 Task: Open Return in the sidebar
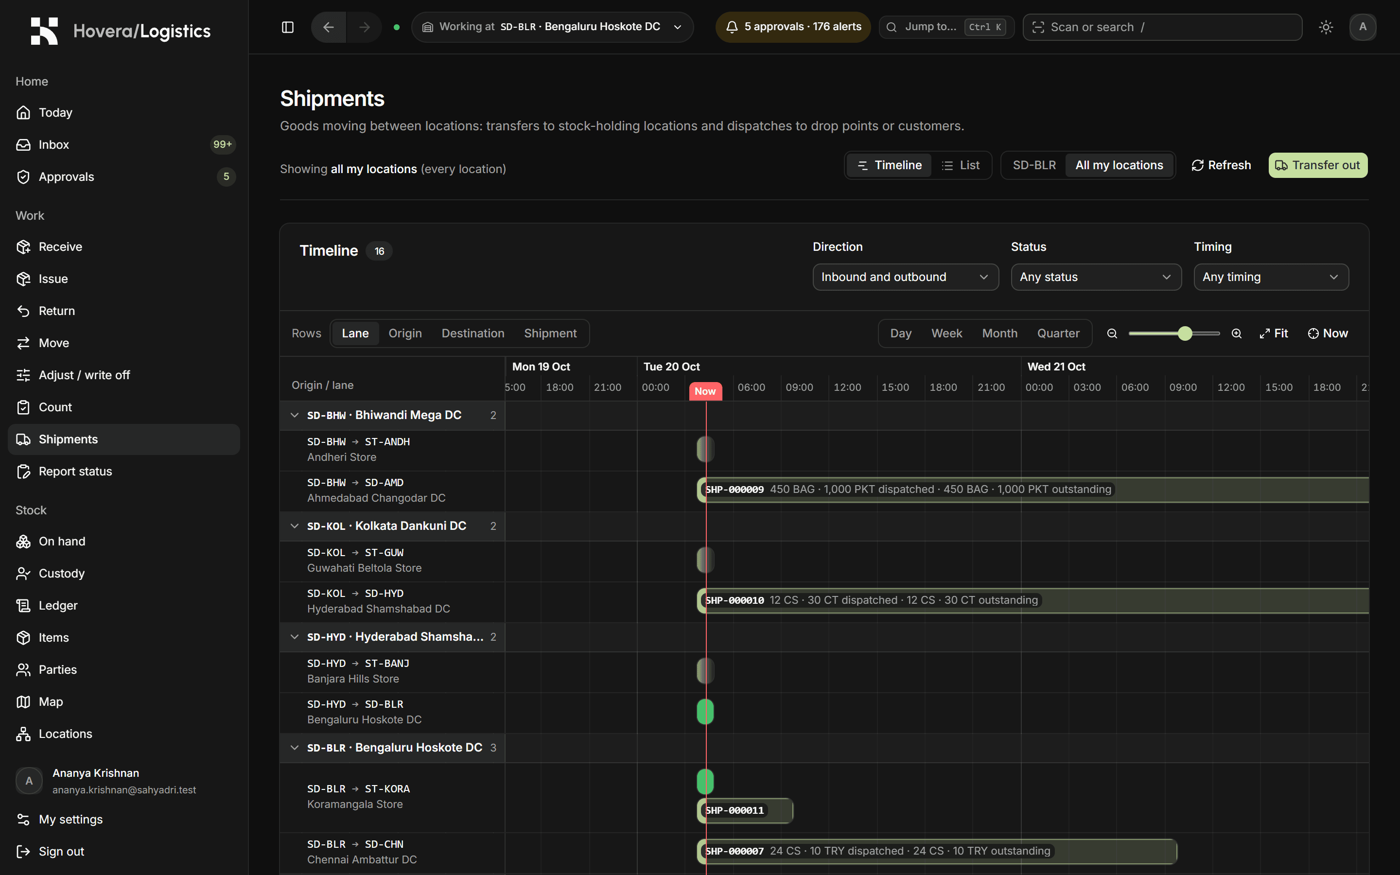coord(124,311)
